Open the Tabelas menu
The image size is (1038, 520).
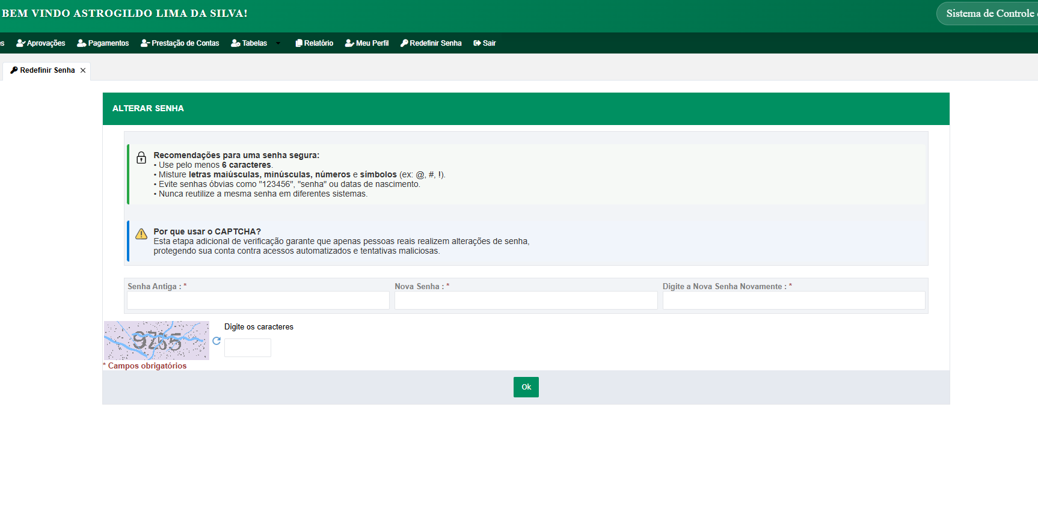tap(249, 43)
